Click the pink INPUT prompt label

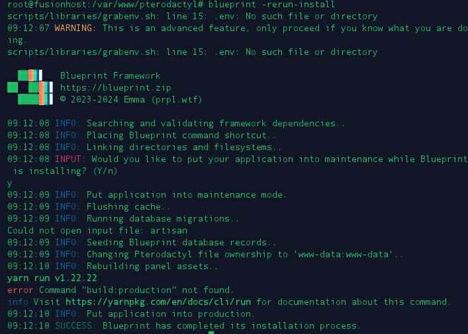pos(68,159)
